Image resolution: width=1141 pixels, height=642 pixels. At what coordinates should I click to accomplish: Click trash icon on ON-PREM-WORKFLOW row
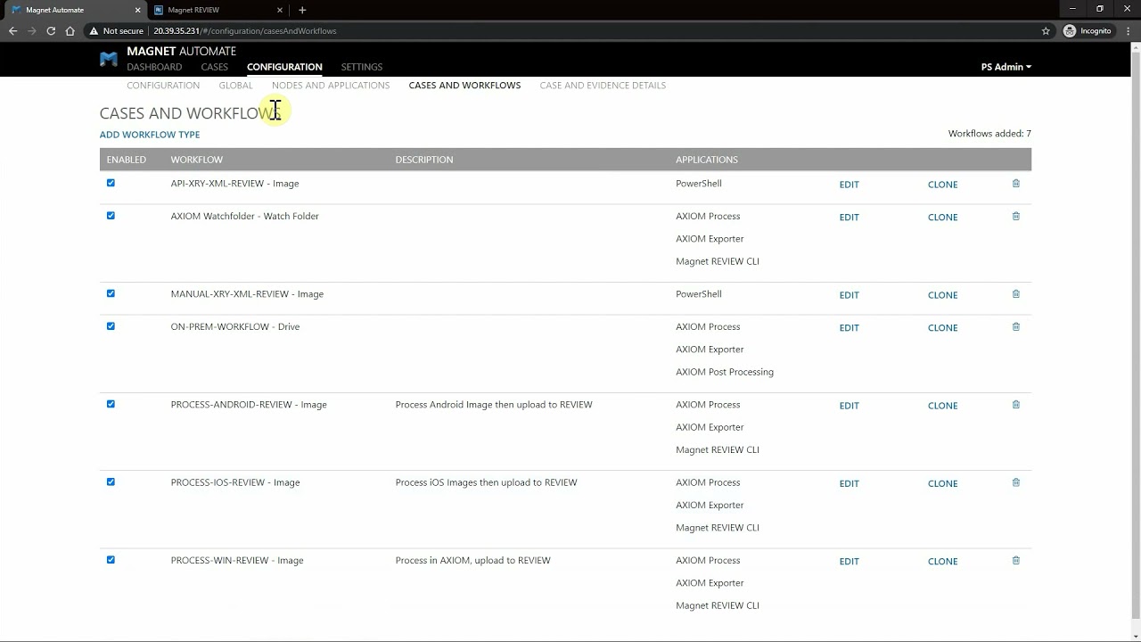pyautogui.click(x=1015, y=326)
